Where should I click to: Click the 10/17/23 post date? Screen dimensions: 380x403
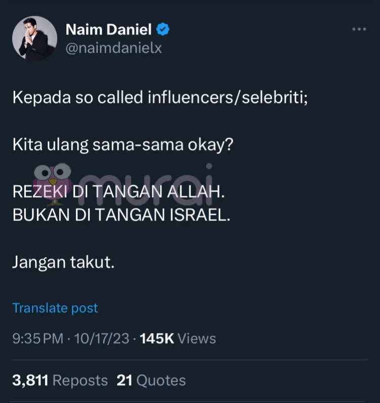tap(103, 338)
